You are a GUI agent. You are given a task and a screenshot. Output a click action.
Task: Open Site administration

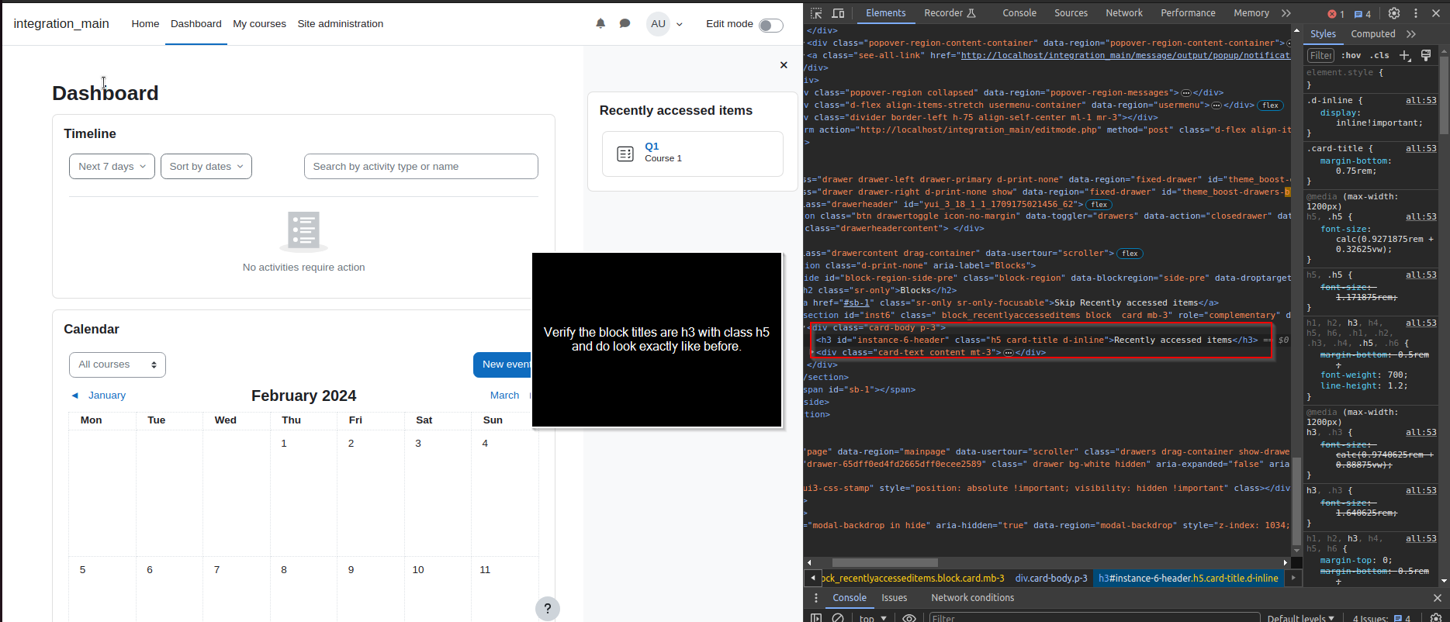(x=341, y=24)
